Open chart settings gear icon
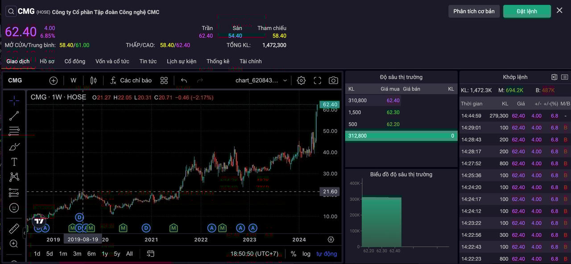 click(x=301, y=80)
